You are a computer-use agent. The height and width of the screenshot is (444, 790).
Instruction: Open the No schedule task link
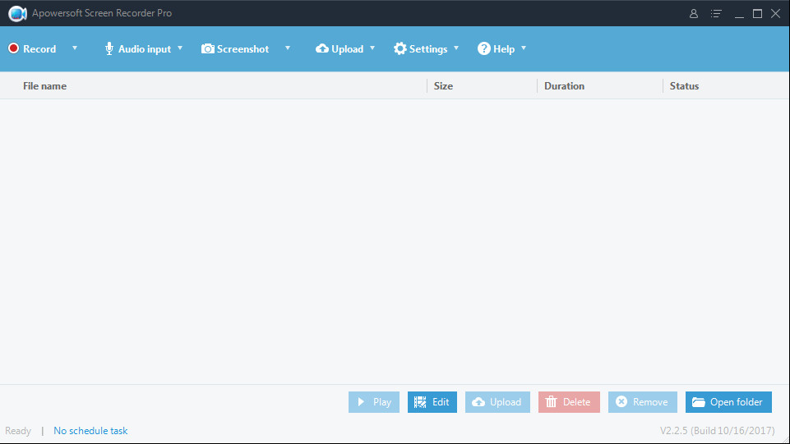90,431
